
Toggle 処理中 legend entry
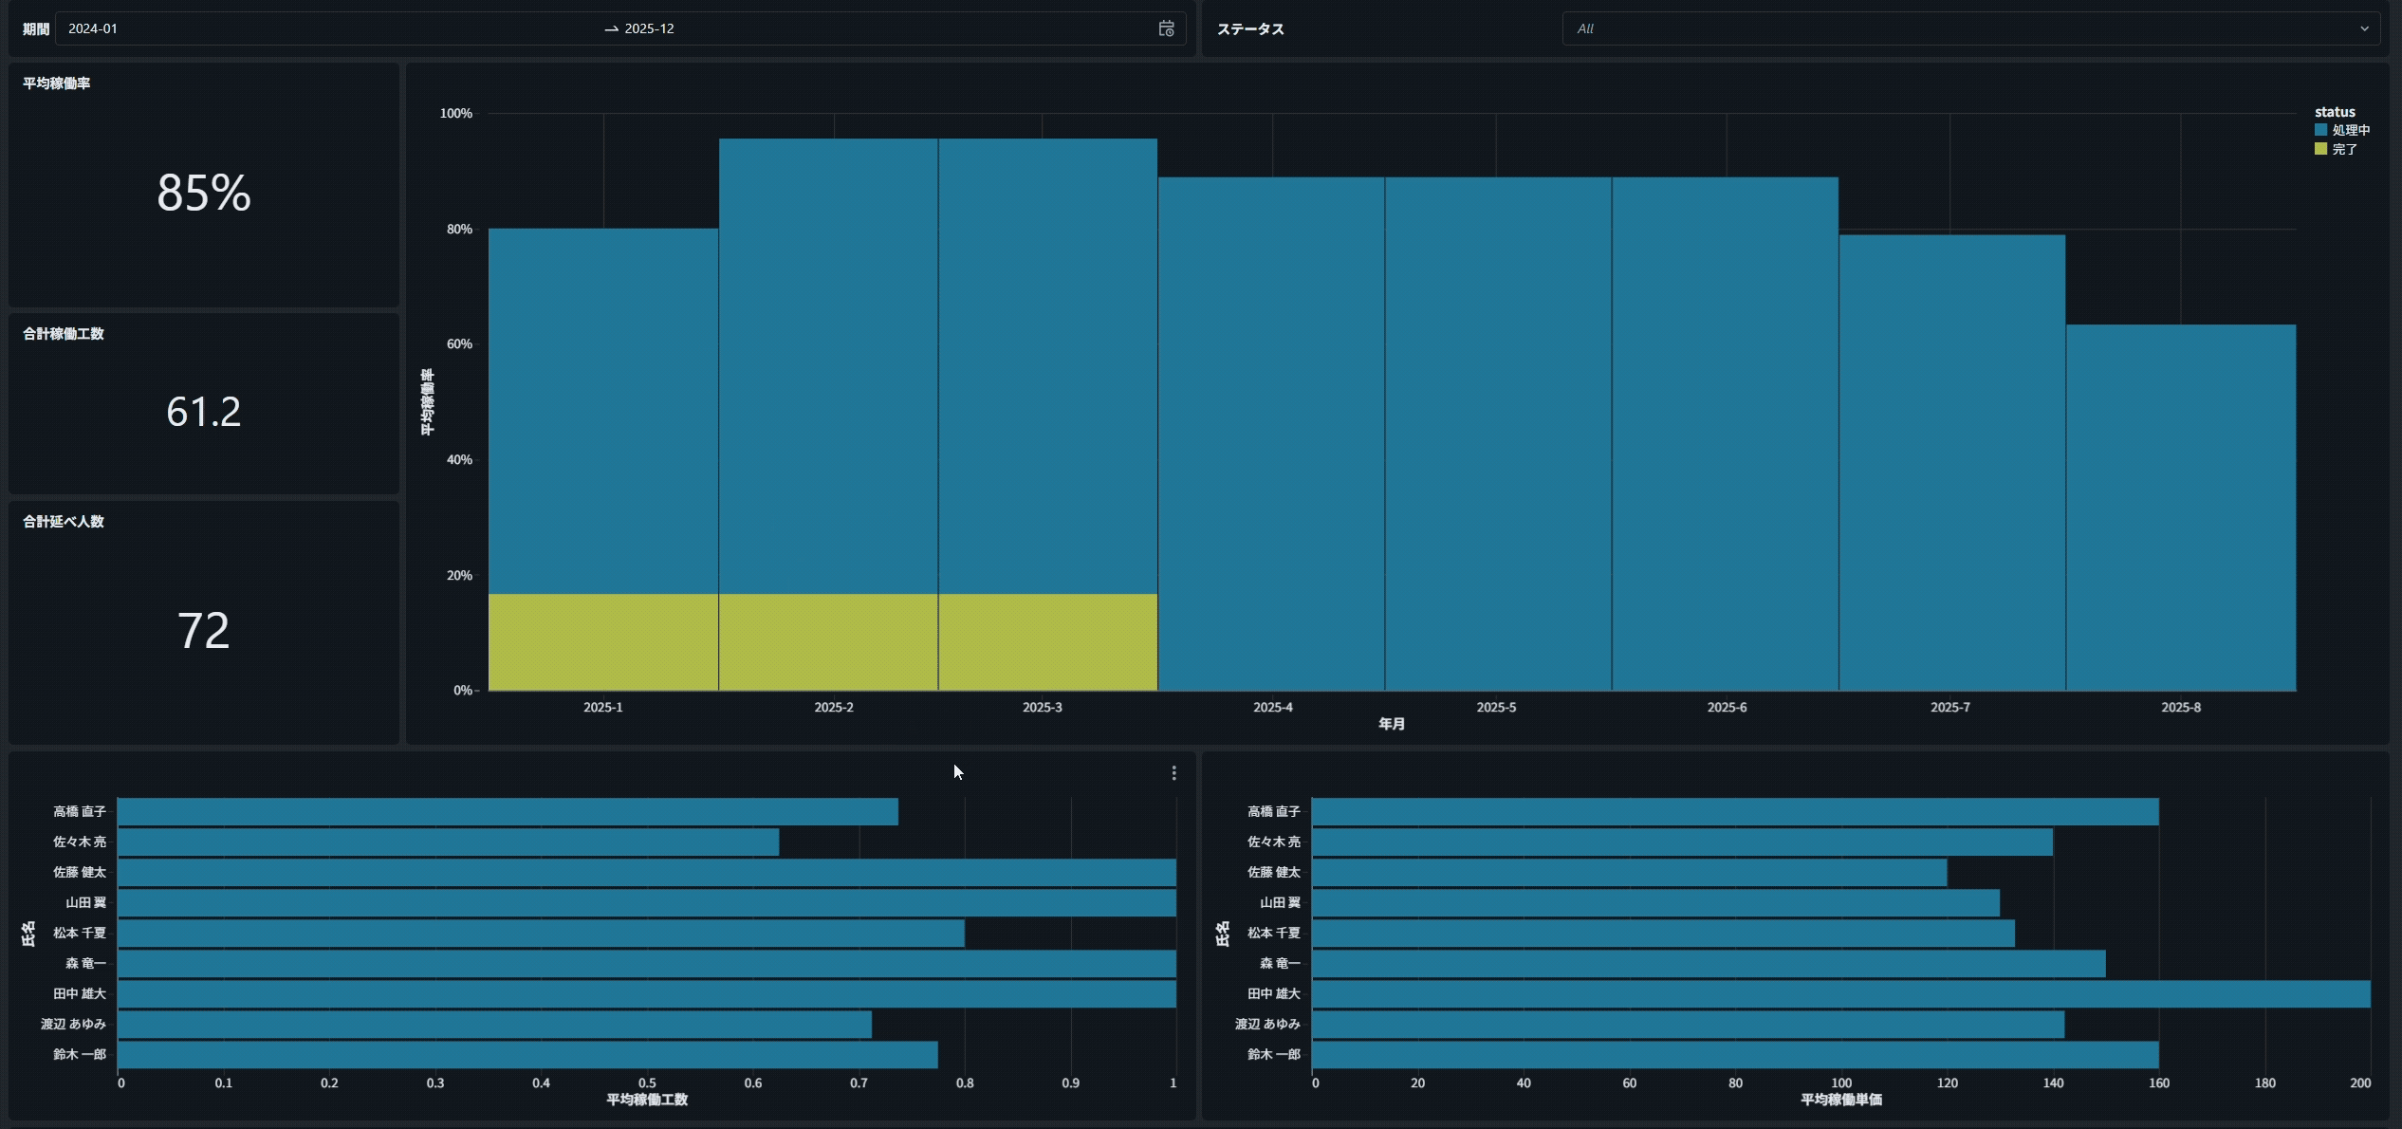coord(2351,130)
